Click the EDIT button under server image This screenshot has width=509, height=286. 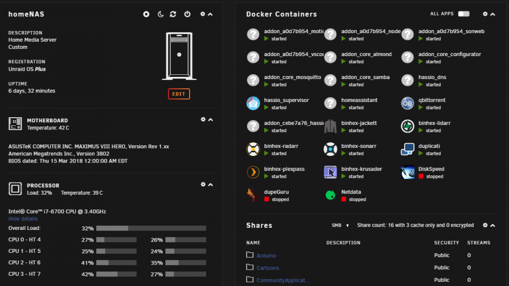point(179,94)
